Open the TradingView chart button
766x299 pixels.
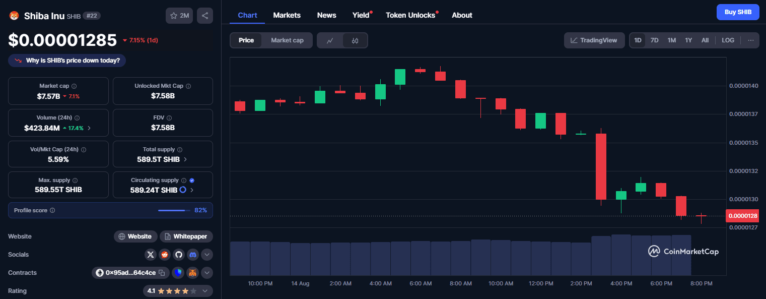coord(594,40)
